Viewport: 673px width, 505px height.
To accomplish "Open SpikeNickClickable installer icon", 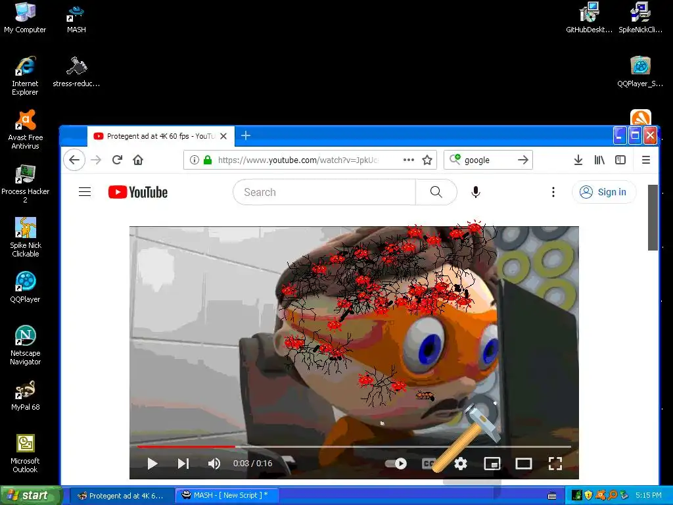I will click(640, 18).
